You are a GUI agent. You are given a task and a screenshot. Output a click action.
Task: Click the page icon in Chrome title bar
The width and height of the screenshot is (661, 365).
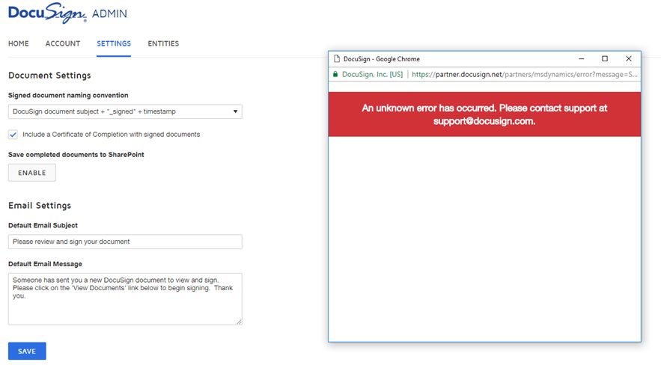coord(336,59)
